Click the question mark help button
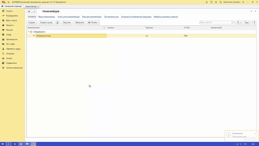The image size is (259, 146). [255, 22]
